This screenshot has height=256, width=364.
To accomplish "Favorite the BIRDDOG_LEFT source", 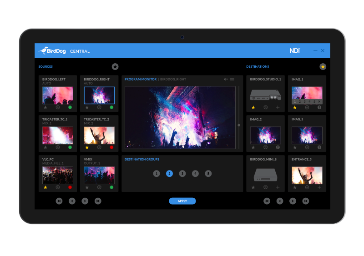I will (45, 107).
